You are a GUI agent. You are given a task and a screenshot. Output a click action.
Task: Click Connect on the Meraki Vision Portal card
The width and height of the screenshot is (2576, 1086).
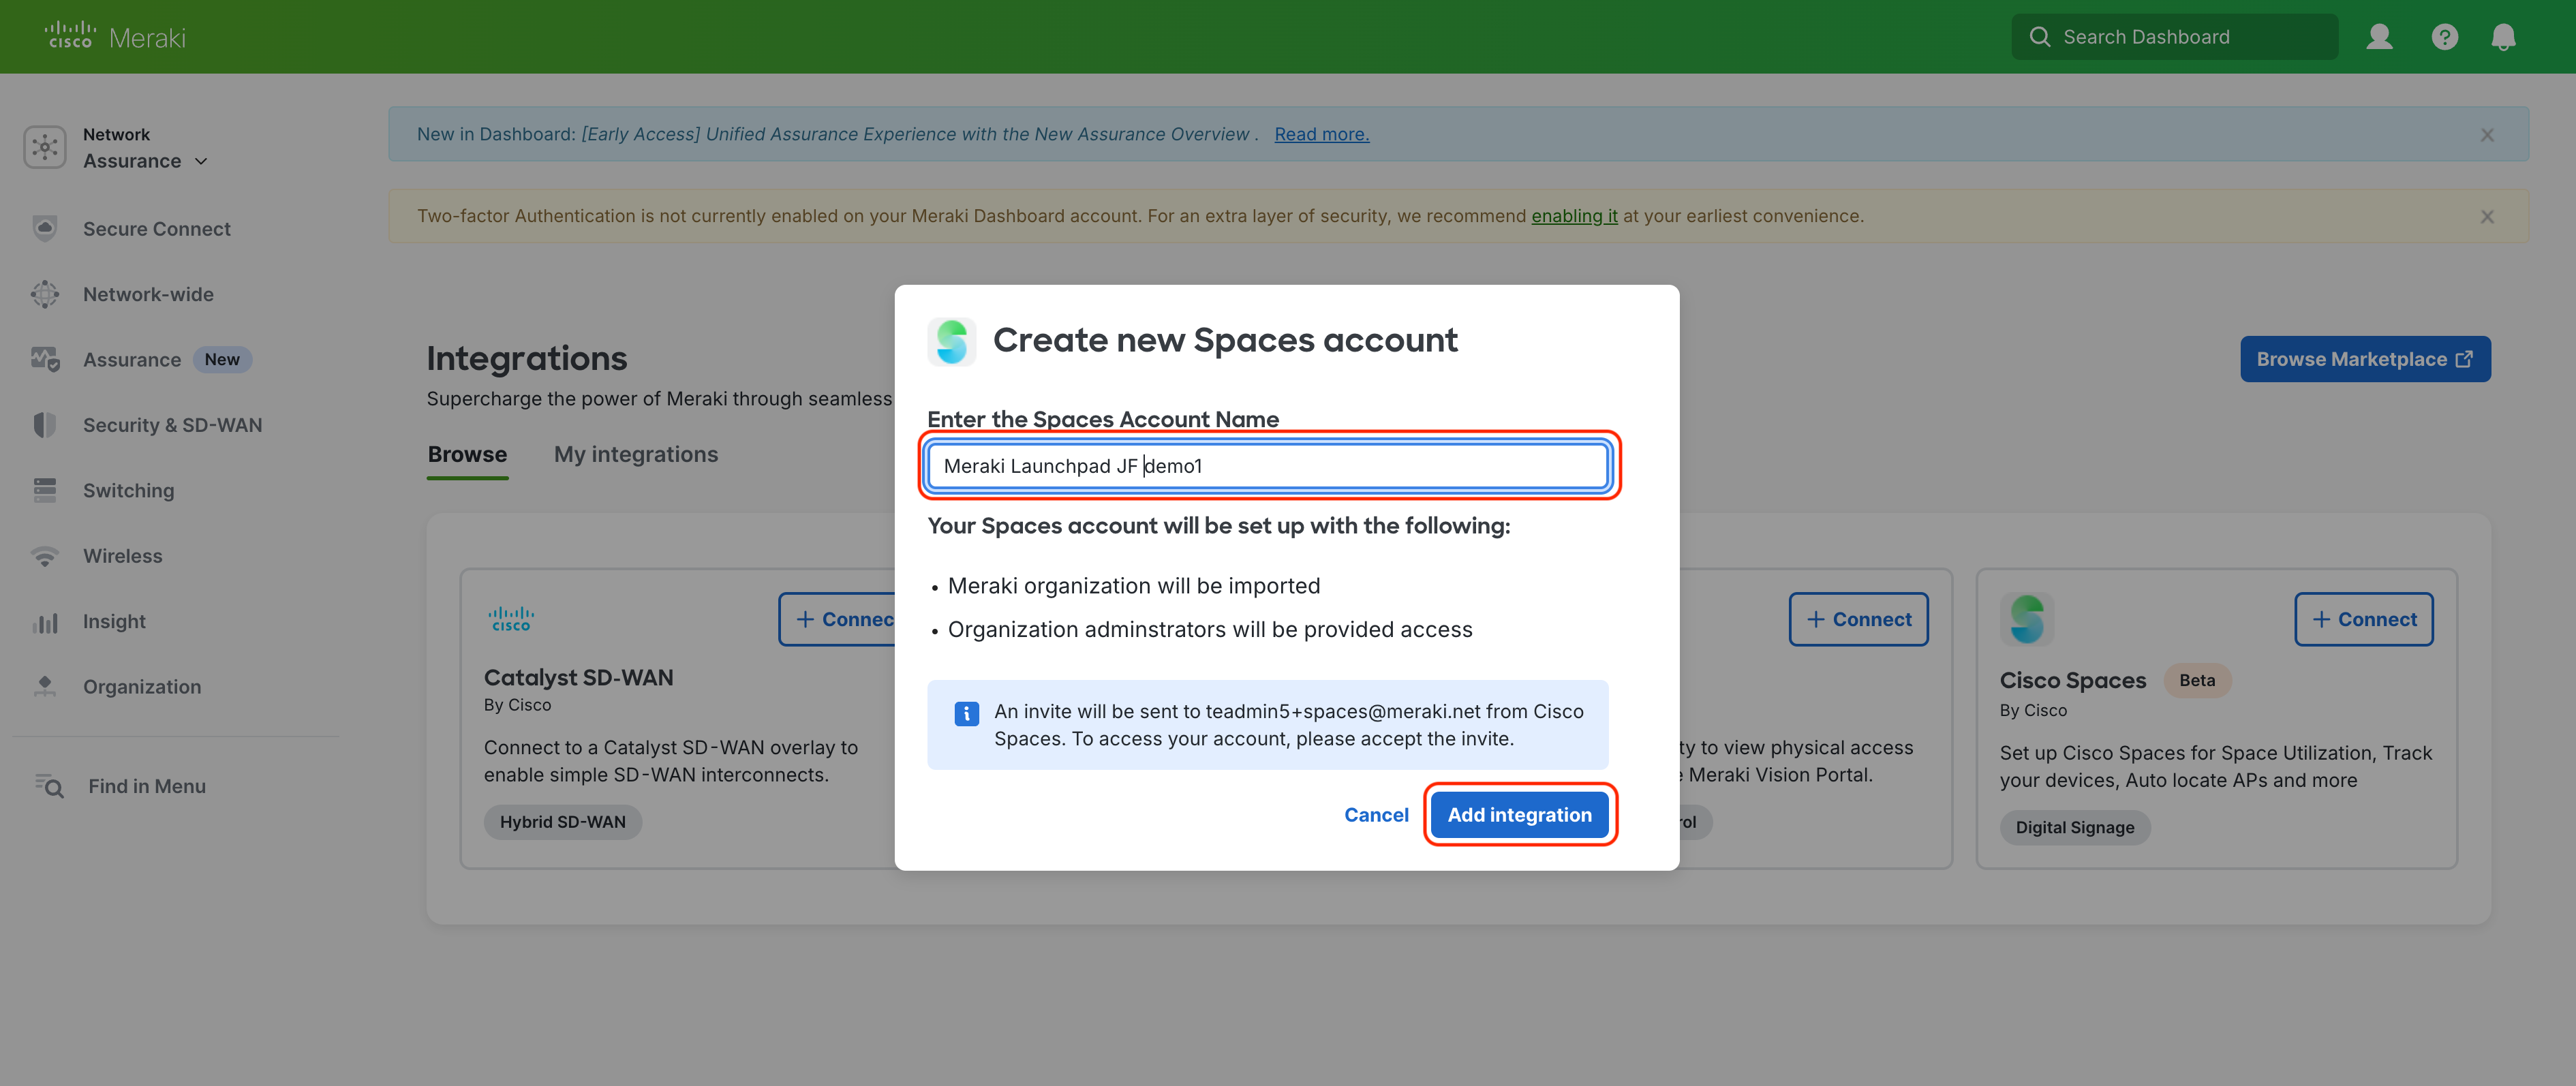[1858, 619]
